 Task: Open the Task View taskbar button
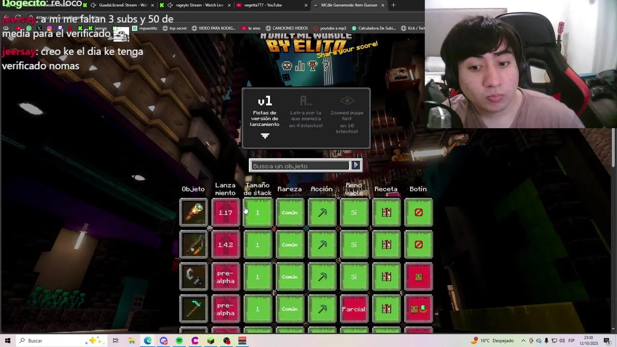[x=116, y=341]
